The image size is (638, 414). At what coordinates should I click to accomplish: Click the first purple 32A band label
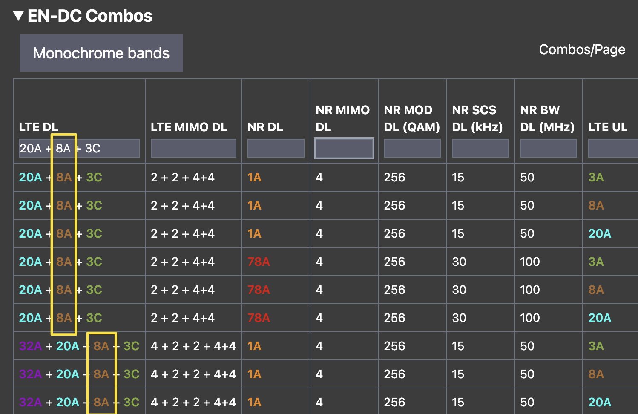(30, 346)
